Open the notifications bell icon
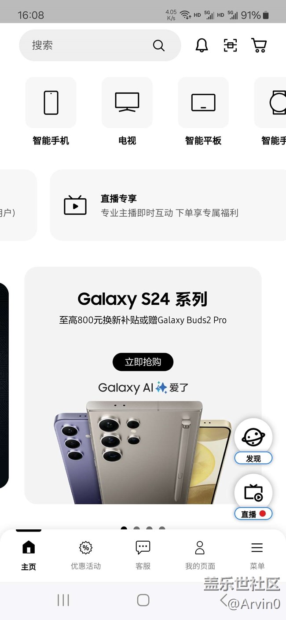 coord(202,45)
